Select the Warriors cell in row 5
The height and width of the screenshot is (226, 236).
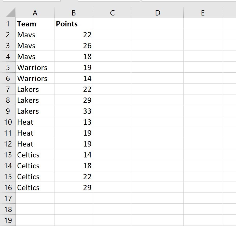[x=35, y=68]
